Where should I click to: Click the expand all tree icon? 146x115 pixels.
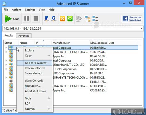pyautogui.click(x=87, y=19)
